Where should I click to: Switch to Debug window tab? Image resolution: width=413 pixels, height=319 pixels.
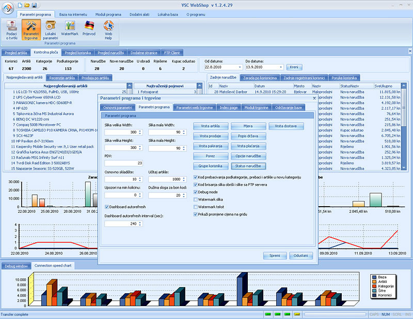(16, 266)
